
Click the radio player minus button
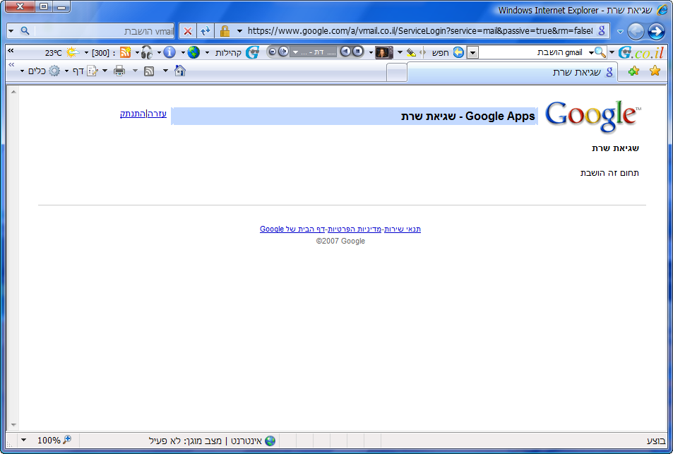[x=272, y=52]
